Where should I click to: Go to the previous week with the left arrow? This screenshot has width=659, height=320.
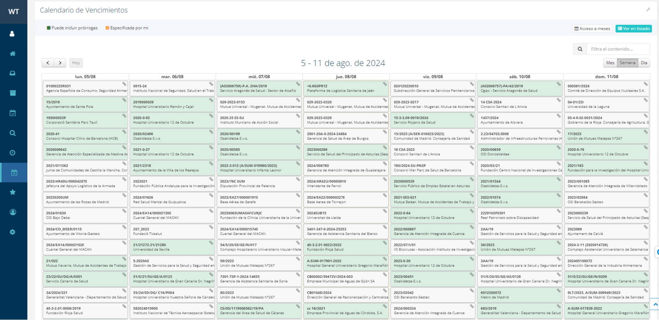[48, 63]
